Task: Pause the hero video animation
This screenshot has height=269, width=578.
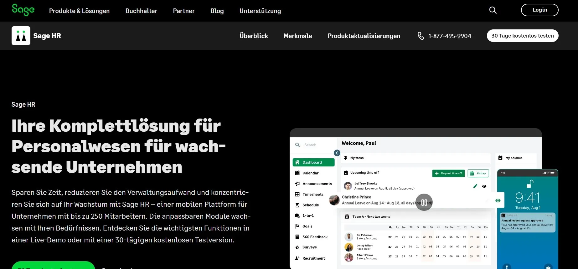Action: (424, 202)
